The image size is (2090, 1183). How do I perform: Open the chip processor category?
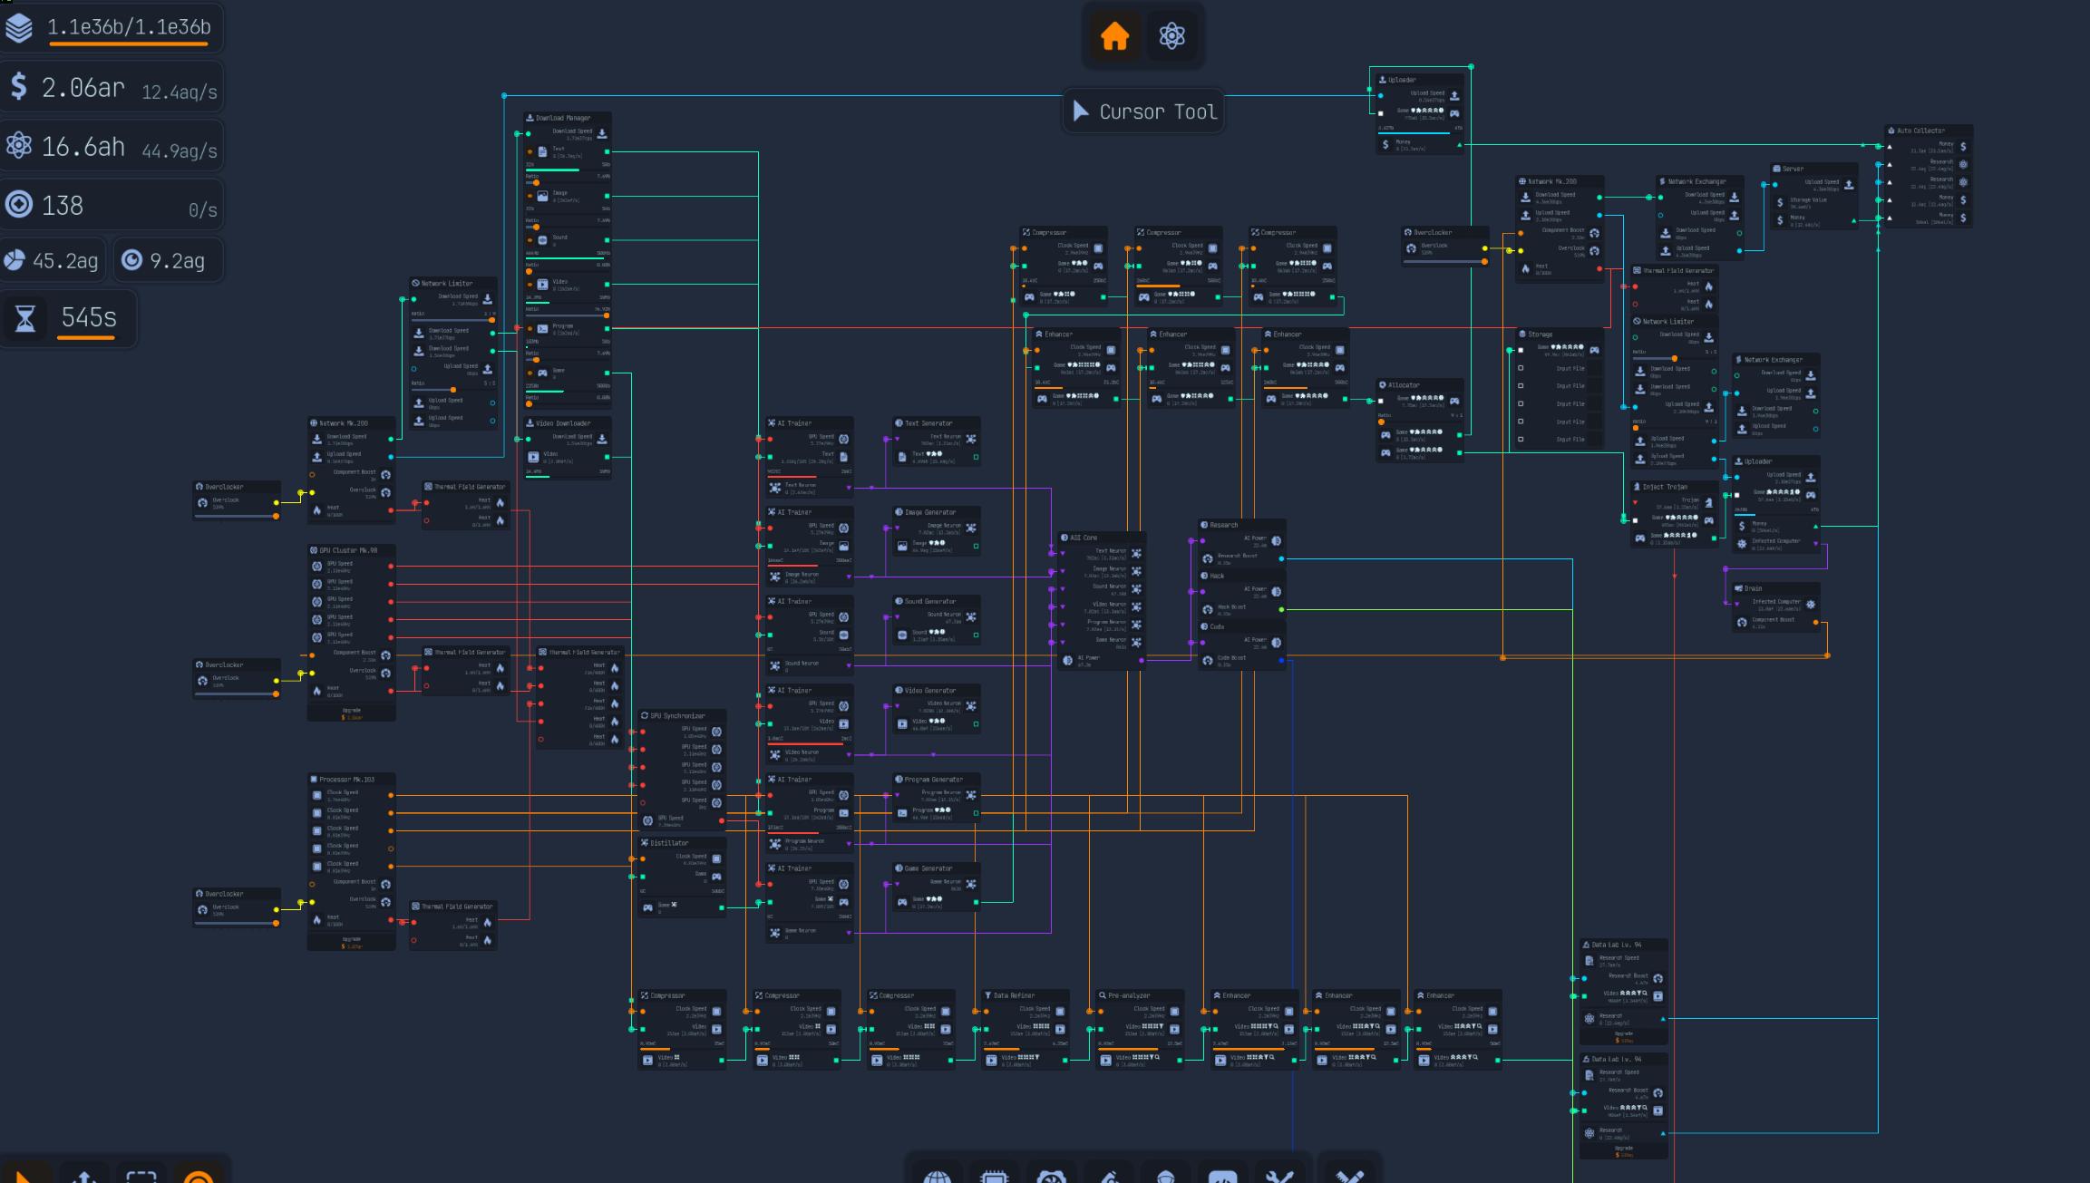click(994, 1175)
